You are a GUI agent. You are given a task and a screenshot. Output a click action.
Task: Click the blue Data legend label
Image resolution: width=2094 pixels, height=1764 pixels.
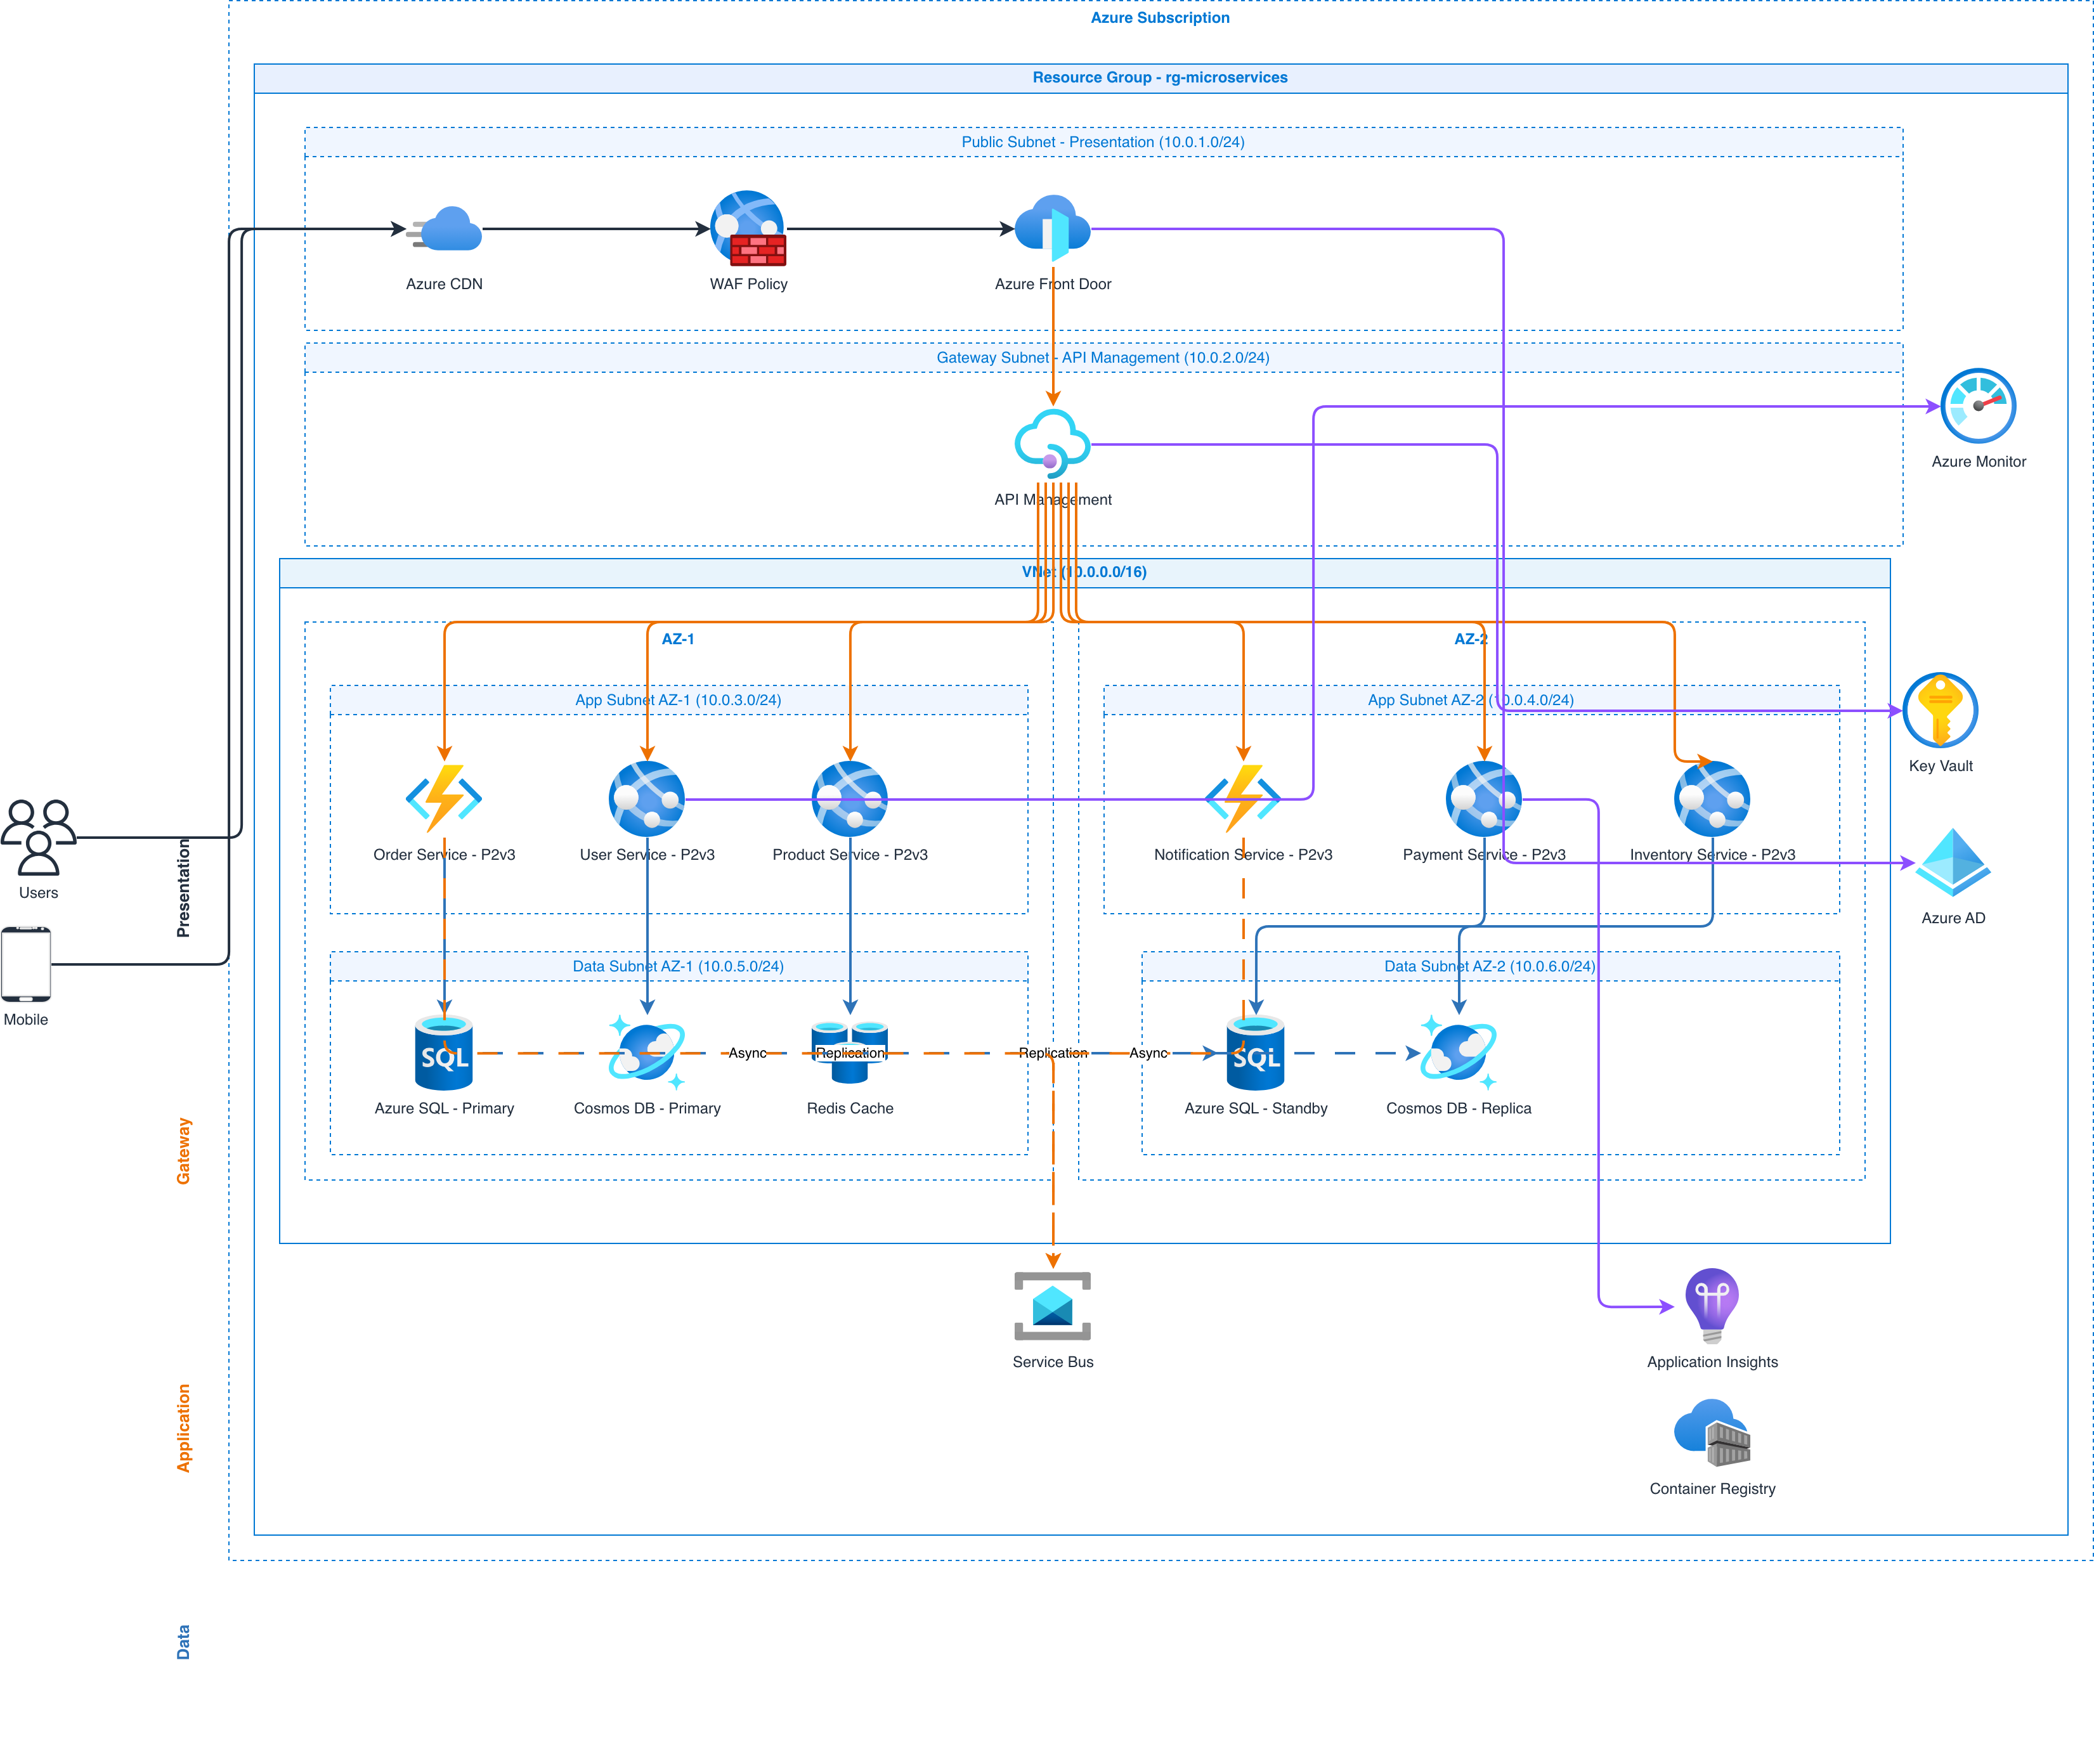(x=183, y=1642)
